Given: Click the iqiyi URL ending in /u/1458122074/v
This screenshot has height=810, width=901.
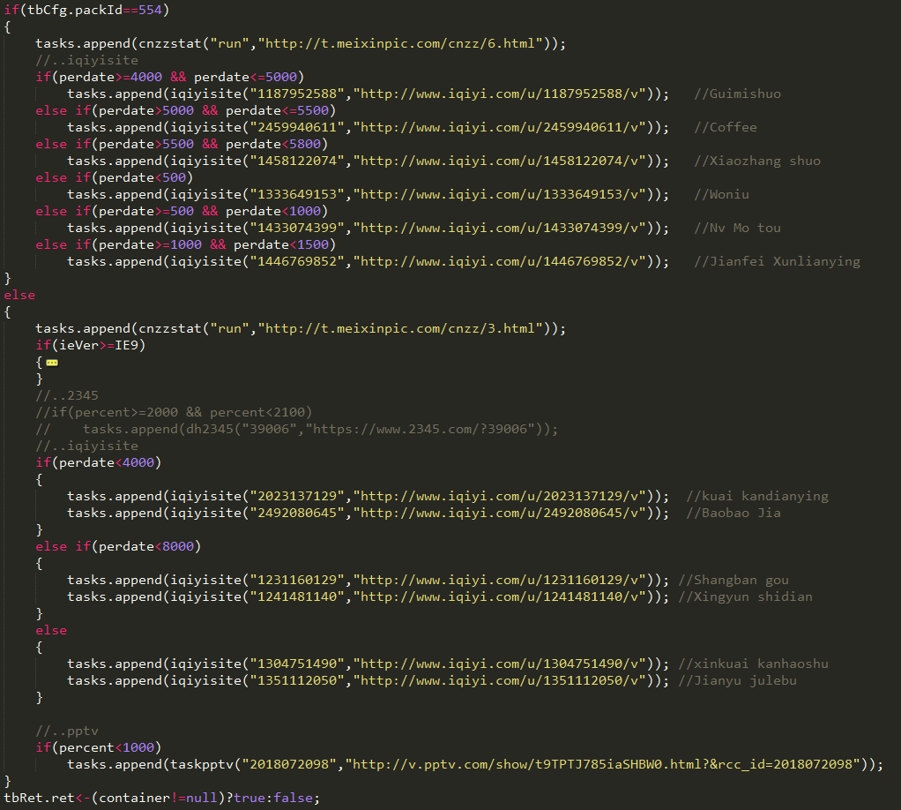Looking at the screenshot, I should (499, 161).
